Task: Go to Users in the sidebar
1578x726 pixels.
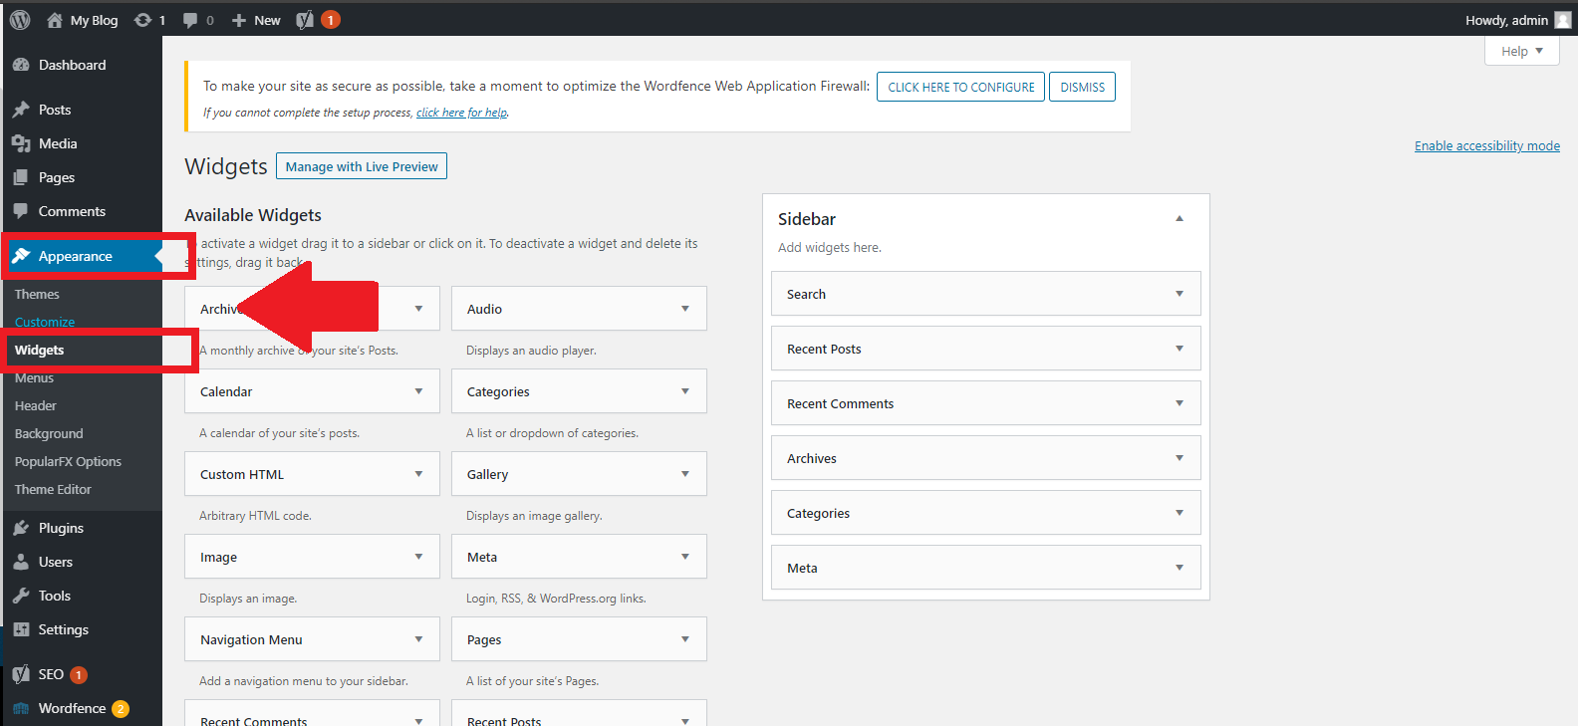Action: point(55,562)
